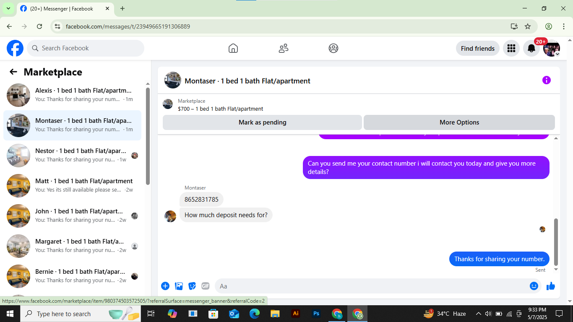
Task: Open File Explorer from the taskbar
Action: point(275,314)
